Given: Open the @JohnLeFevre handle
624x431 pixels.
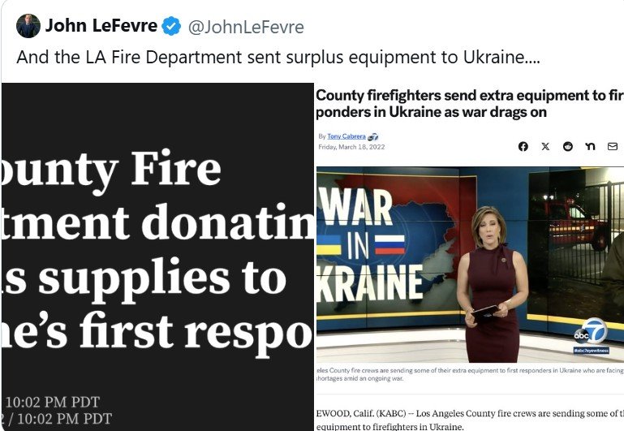Looking at the screenshot, I should pos(246,27).
